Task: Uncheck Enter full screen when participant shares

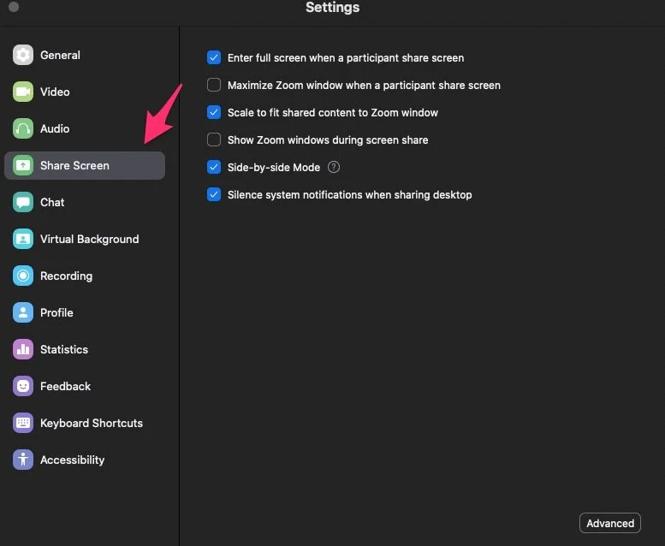Action: tap(214, 57)
